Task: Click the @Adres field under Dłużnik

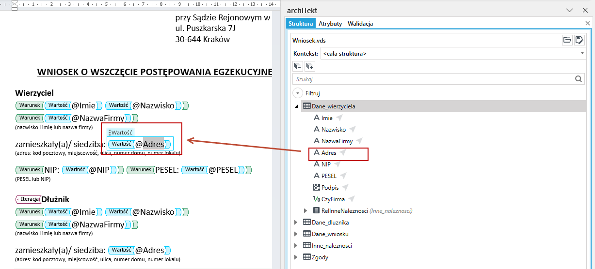Action: click(x=149, y=250)
